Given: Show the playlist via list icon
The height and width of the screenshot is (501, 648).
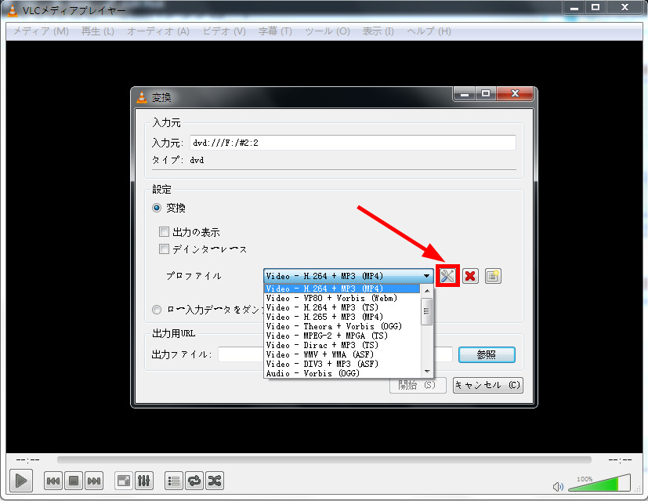Looking at the screenshot, I should point(174,481).
